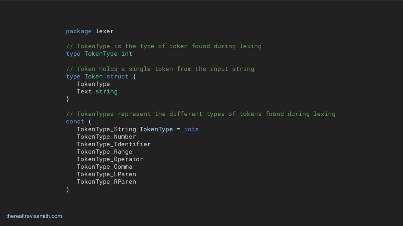
Task: Click the 'Token holds a single token' comment
Action: (x=160, y=69)
